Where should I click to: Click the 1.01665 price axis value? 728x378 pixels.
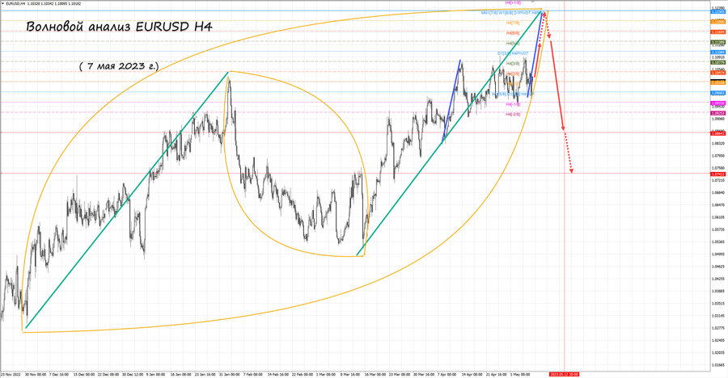pyautogui.click(x=718, y=365)
